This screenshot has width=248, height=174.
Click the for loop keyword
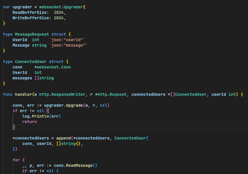16,160
